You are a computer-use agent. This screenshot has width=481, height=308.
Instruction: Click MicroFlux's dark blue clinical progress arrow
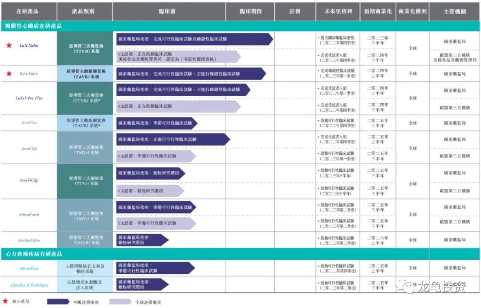pos(155,268)
